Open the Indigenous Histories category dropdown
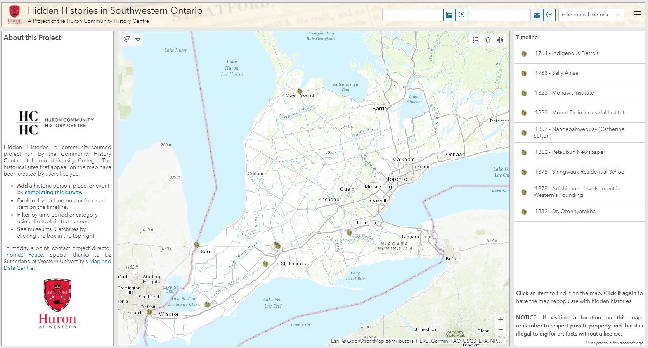Screen dimensions: 648x348 click(x=591, y=15)
